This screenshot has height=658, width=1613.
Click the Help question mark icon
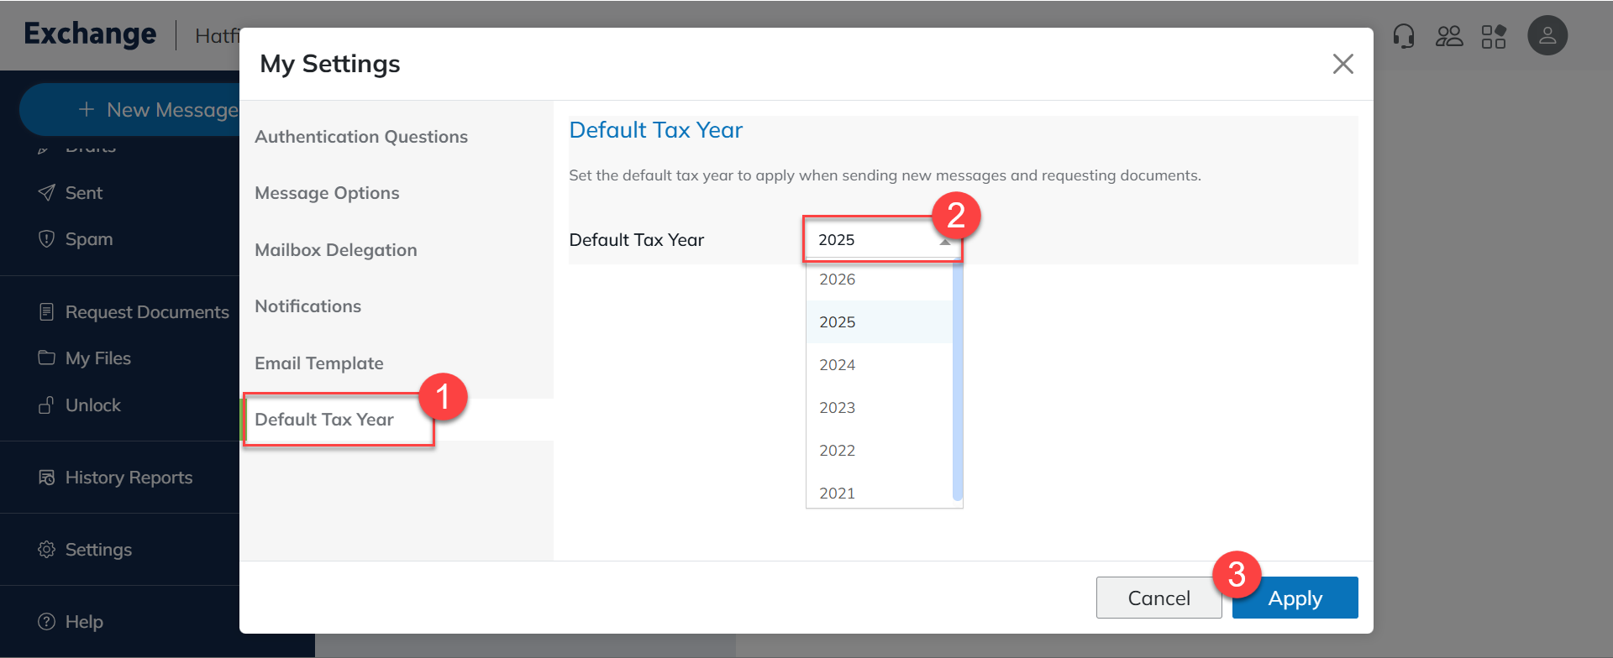(47, 621)
